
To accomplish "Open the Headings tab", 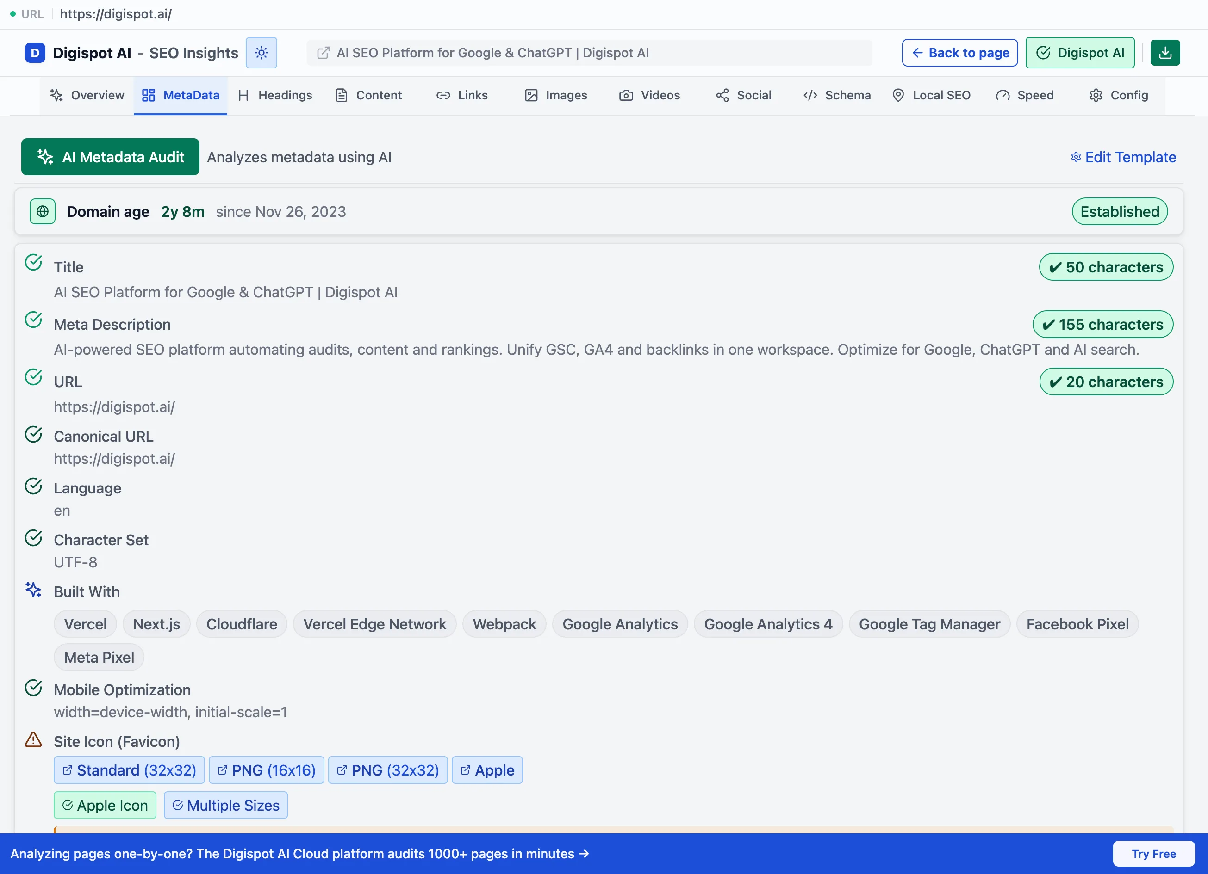I will [x=275, y=95].
